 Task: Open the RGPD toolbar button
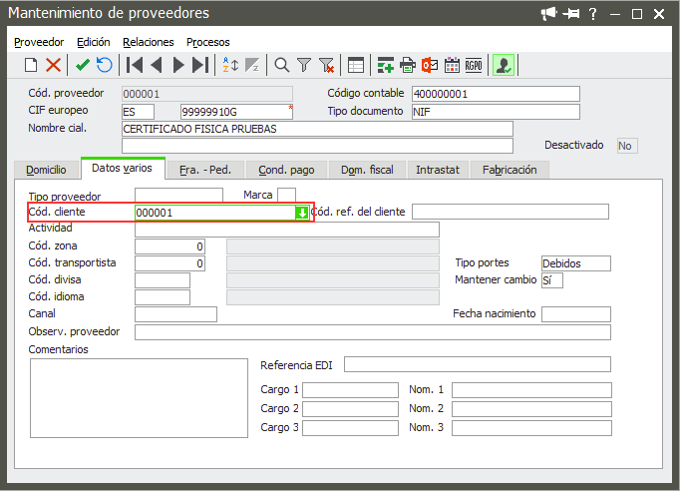click(x=474, y=65)
